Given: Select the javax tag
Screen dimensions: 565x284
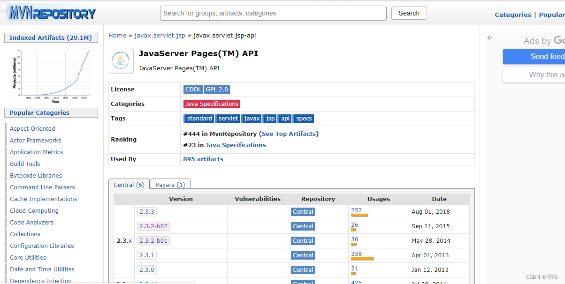Looking at the screenshot, I should pos(252,119).
